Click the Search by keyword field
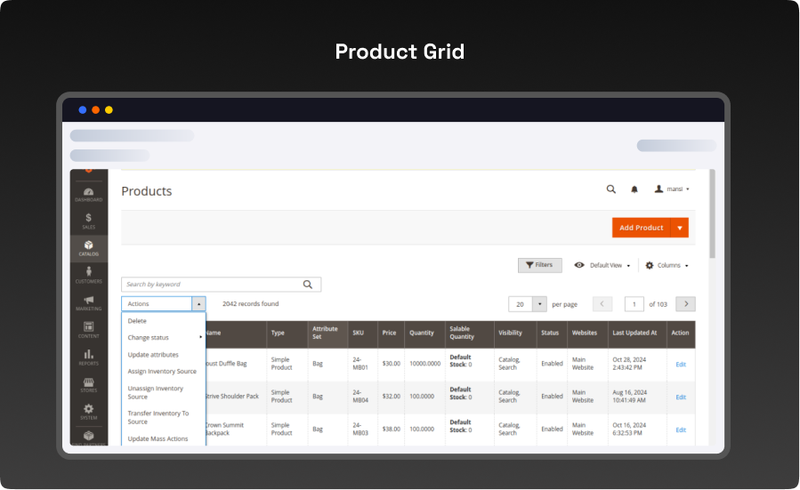This screenshot has width=800, height=490. coord(212,285)
